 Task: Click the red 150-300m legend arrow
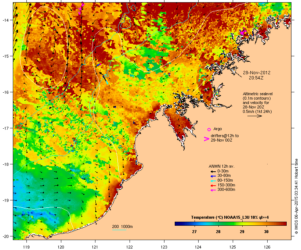pyautogui.click(x=213, y=186)
